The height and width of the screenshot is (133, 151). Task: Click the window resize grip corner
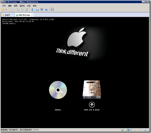click(149, 130)
